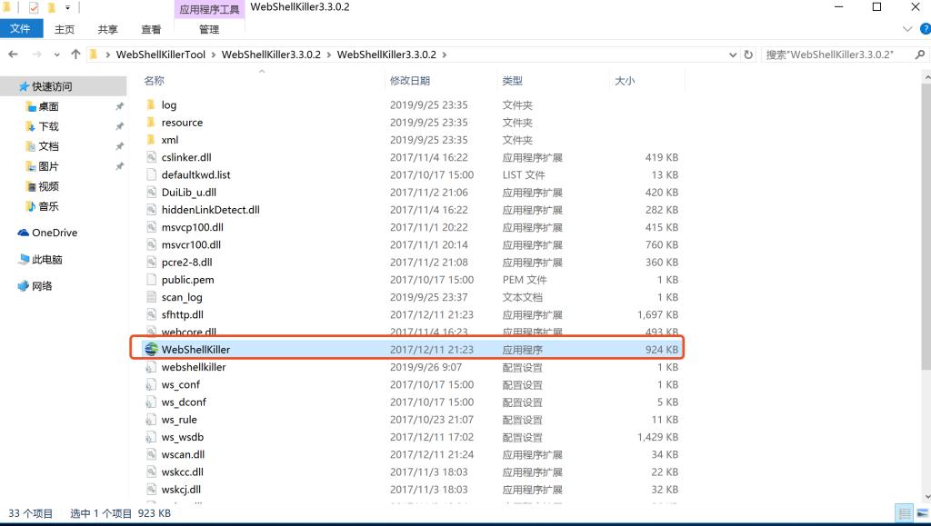The height and width of the screenshot is (526, 931).
Task: Click the up-directory arrow in navigation bar
Action: (x=75, y=55)
